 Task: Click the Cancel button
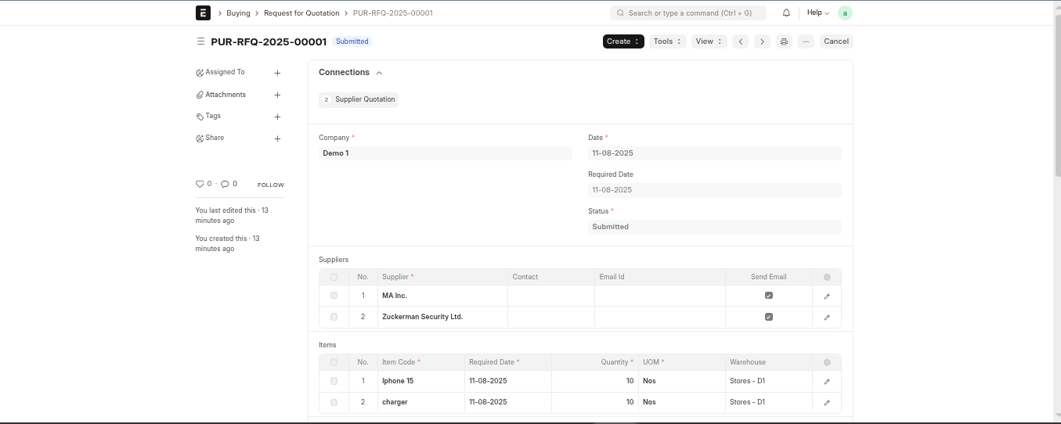pos(835,41)
